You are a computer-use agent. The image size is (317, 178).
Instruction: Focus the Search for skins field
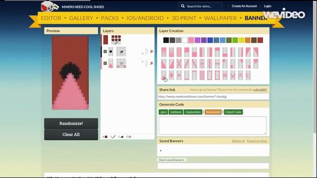coord(200,6)
